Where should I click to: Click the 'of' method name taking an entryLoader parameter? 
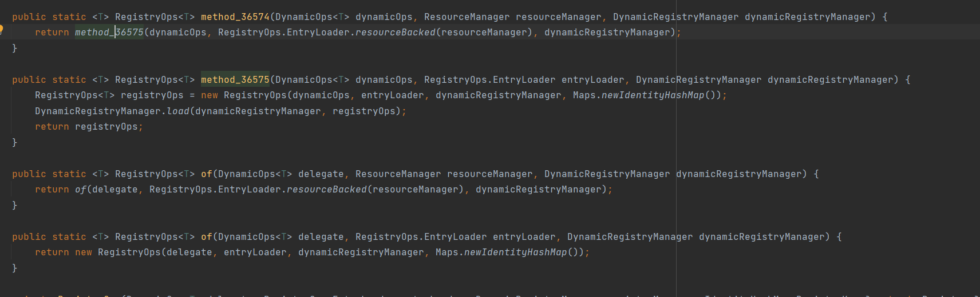pos(207,237)
